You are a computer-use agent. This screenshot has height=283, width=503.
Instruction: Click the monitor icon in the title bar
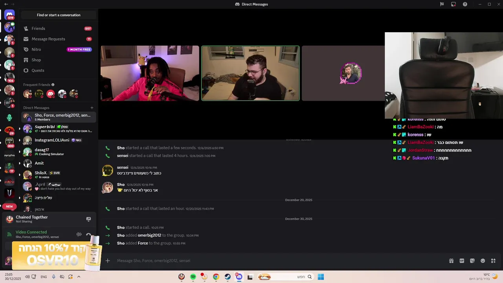pyautogui.click(x=453, y=4)
